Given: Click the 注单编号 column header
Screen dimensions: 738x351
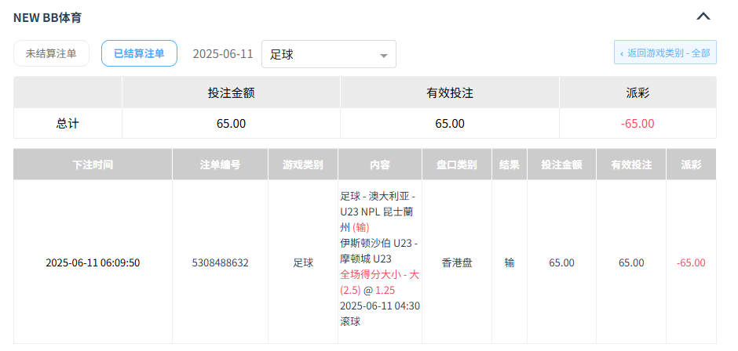Looking at the screenshot, I should [220, 165].
